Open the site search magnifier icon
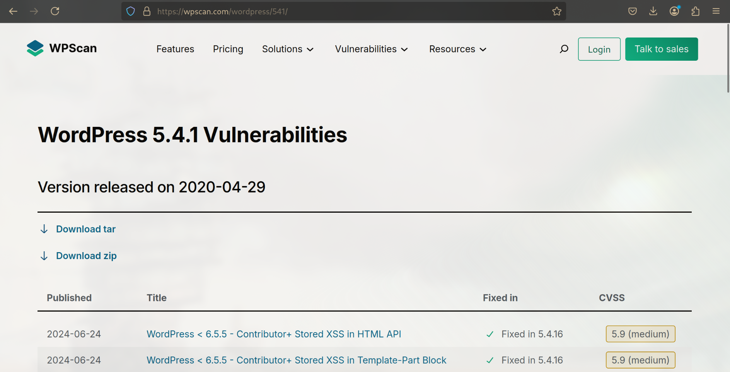This screenshot has height=372, width=730. click(564, 49)
